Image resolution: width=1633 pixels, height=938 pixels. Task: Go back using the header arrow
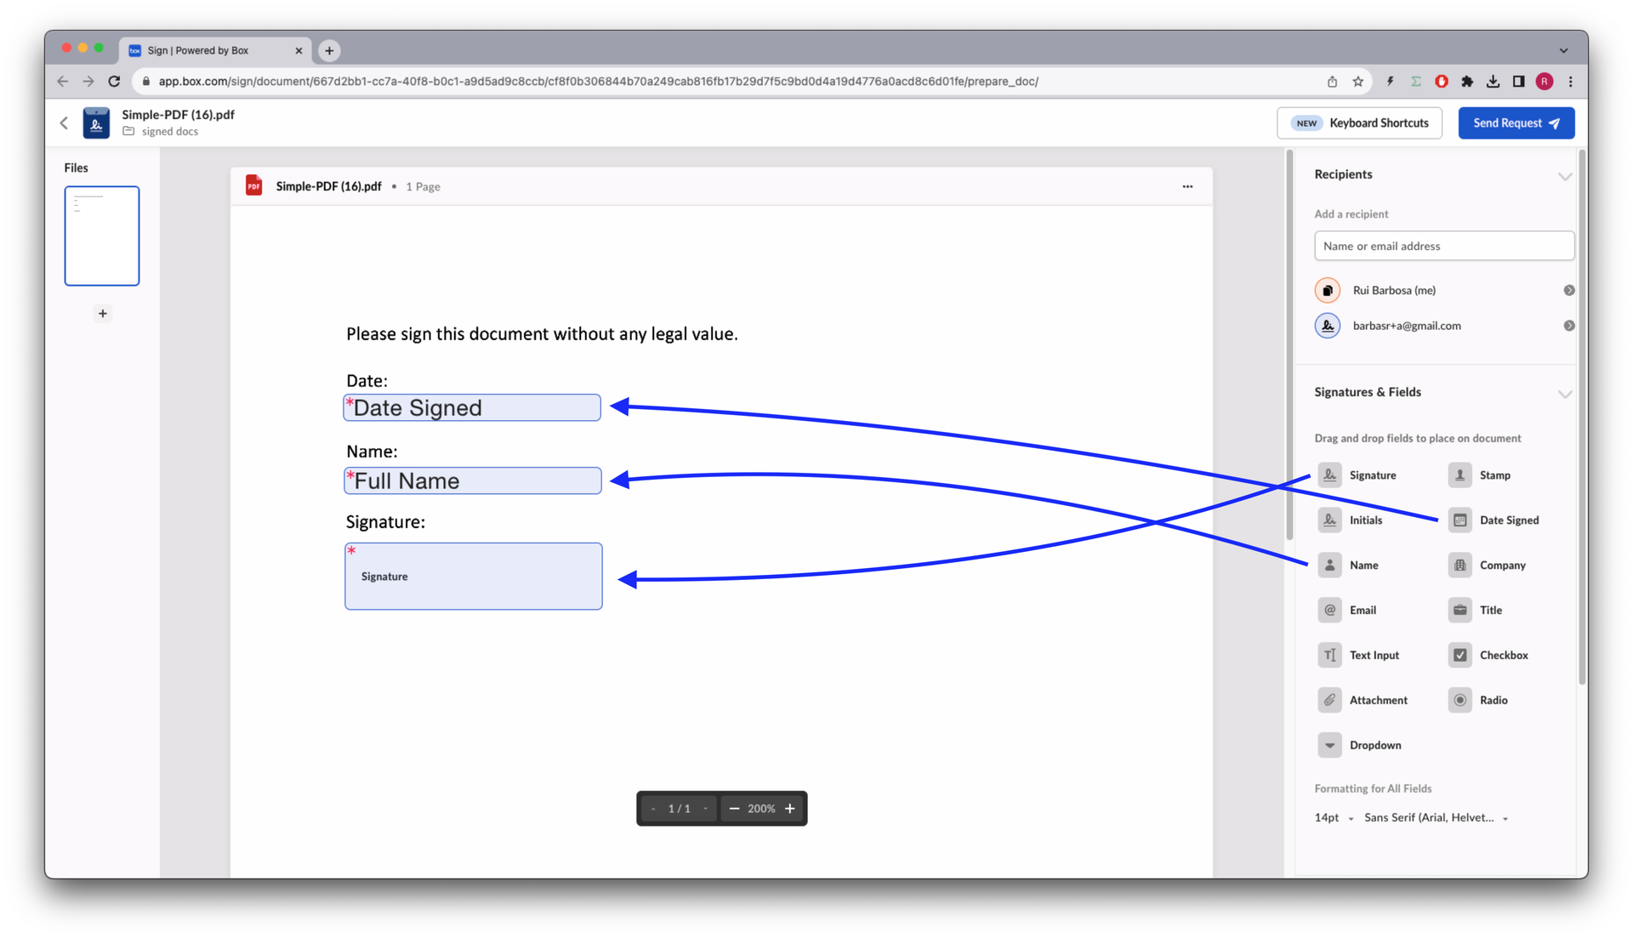64,123
